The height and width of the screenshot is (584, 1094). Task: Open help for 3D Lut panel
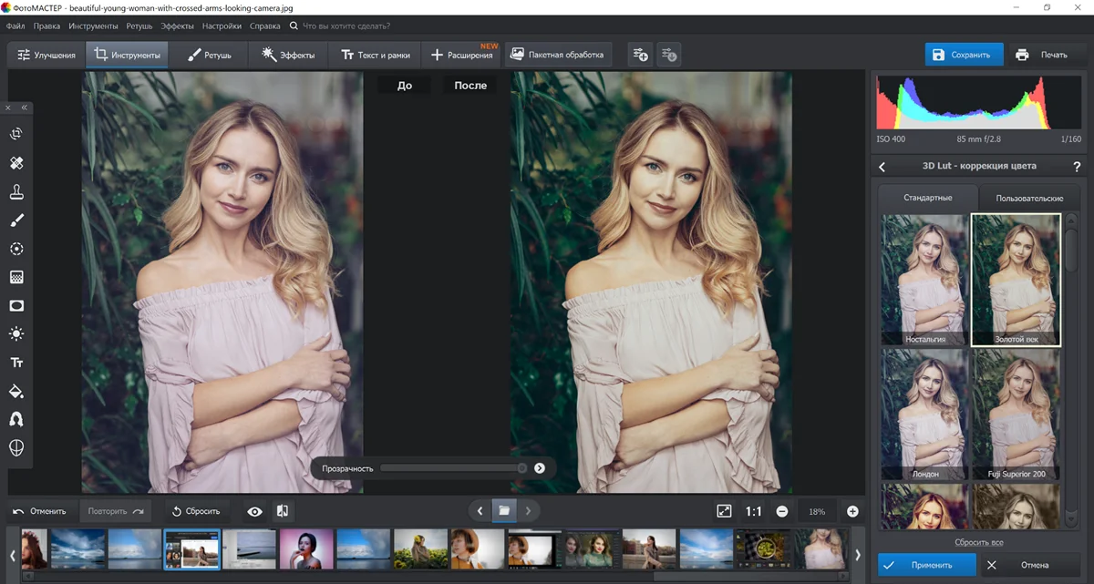point(1077,167)
